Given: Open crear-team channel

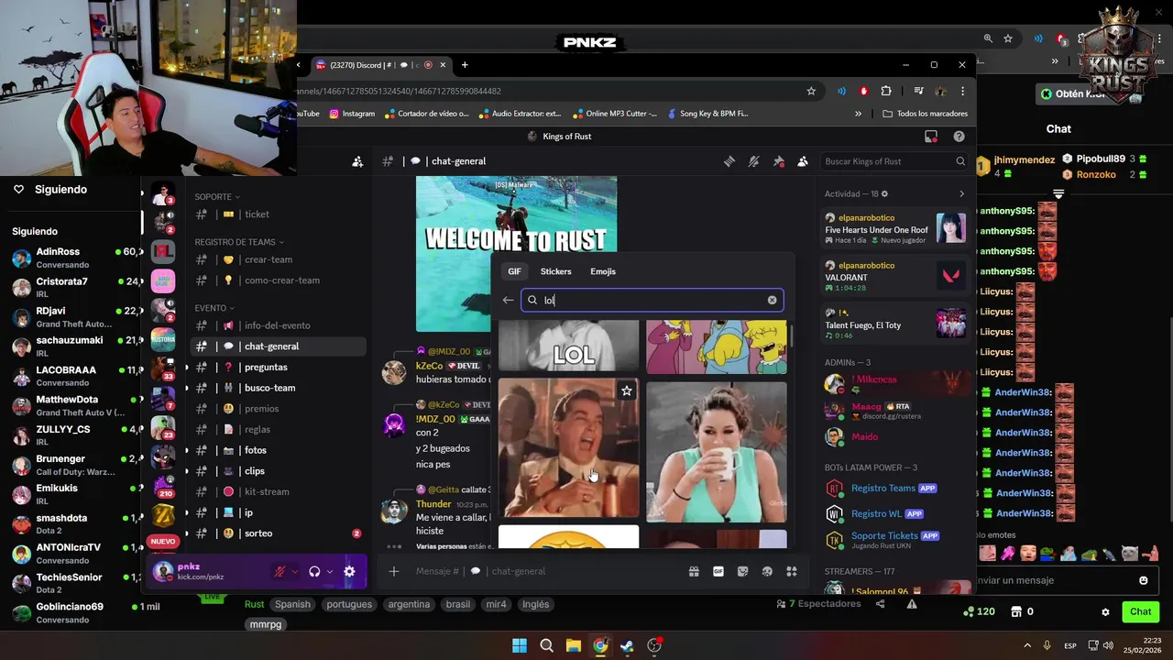Looking at the screenshot, I should click(x=278, y=259).
